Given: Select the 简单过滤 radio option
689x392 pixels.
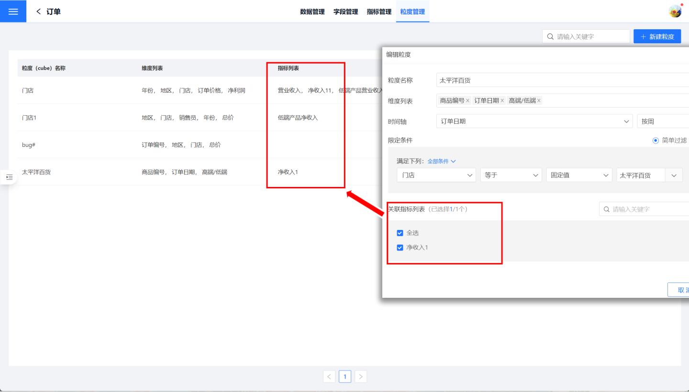Looking at the screenshot, I should click(x=656, y=141).
